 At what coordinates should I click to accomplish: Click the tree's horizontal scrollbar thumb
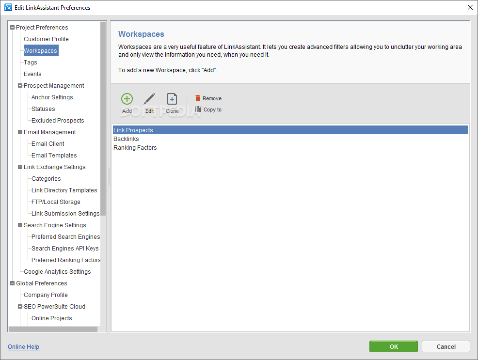(x=53, y=329)
